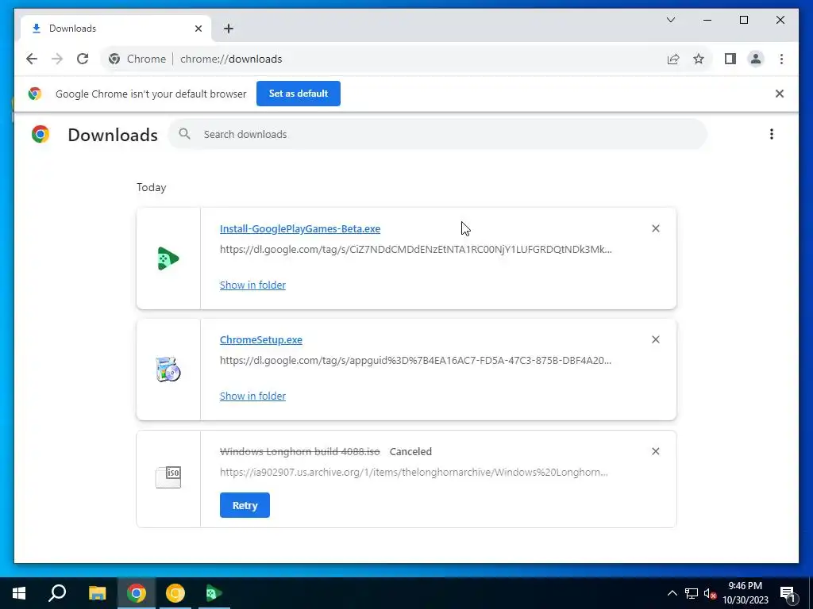Open a new tab with the plus button

229,29
